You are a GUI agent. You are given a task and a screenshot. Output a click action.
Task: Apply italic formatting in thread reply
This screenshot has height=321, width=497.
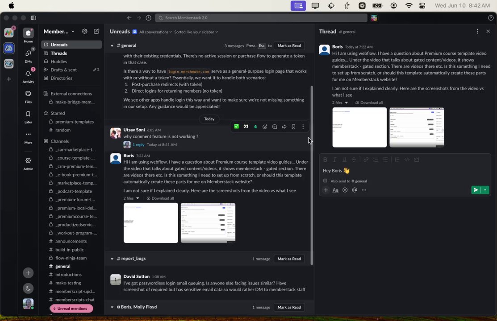pyautogui.click(x=334, y=160)
